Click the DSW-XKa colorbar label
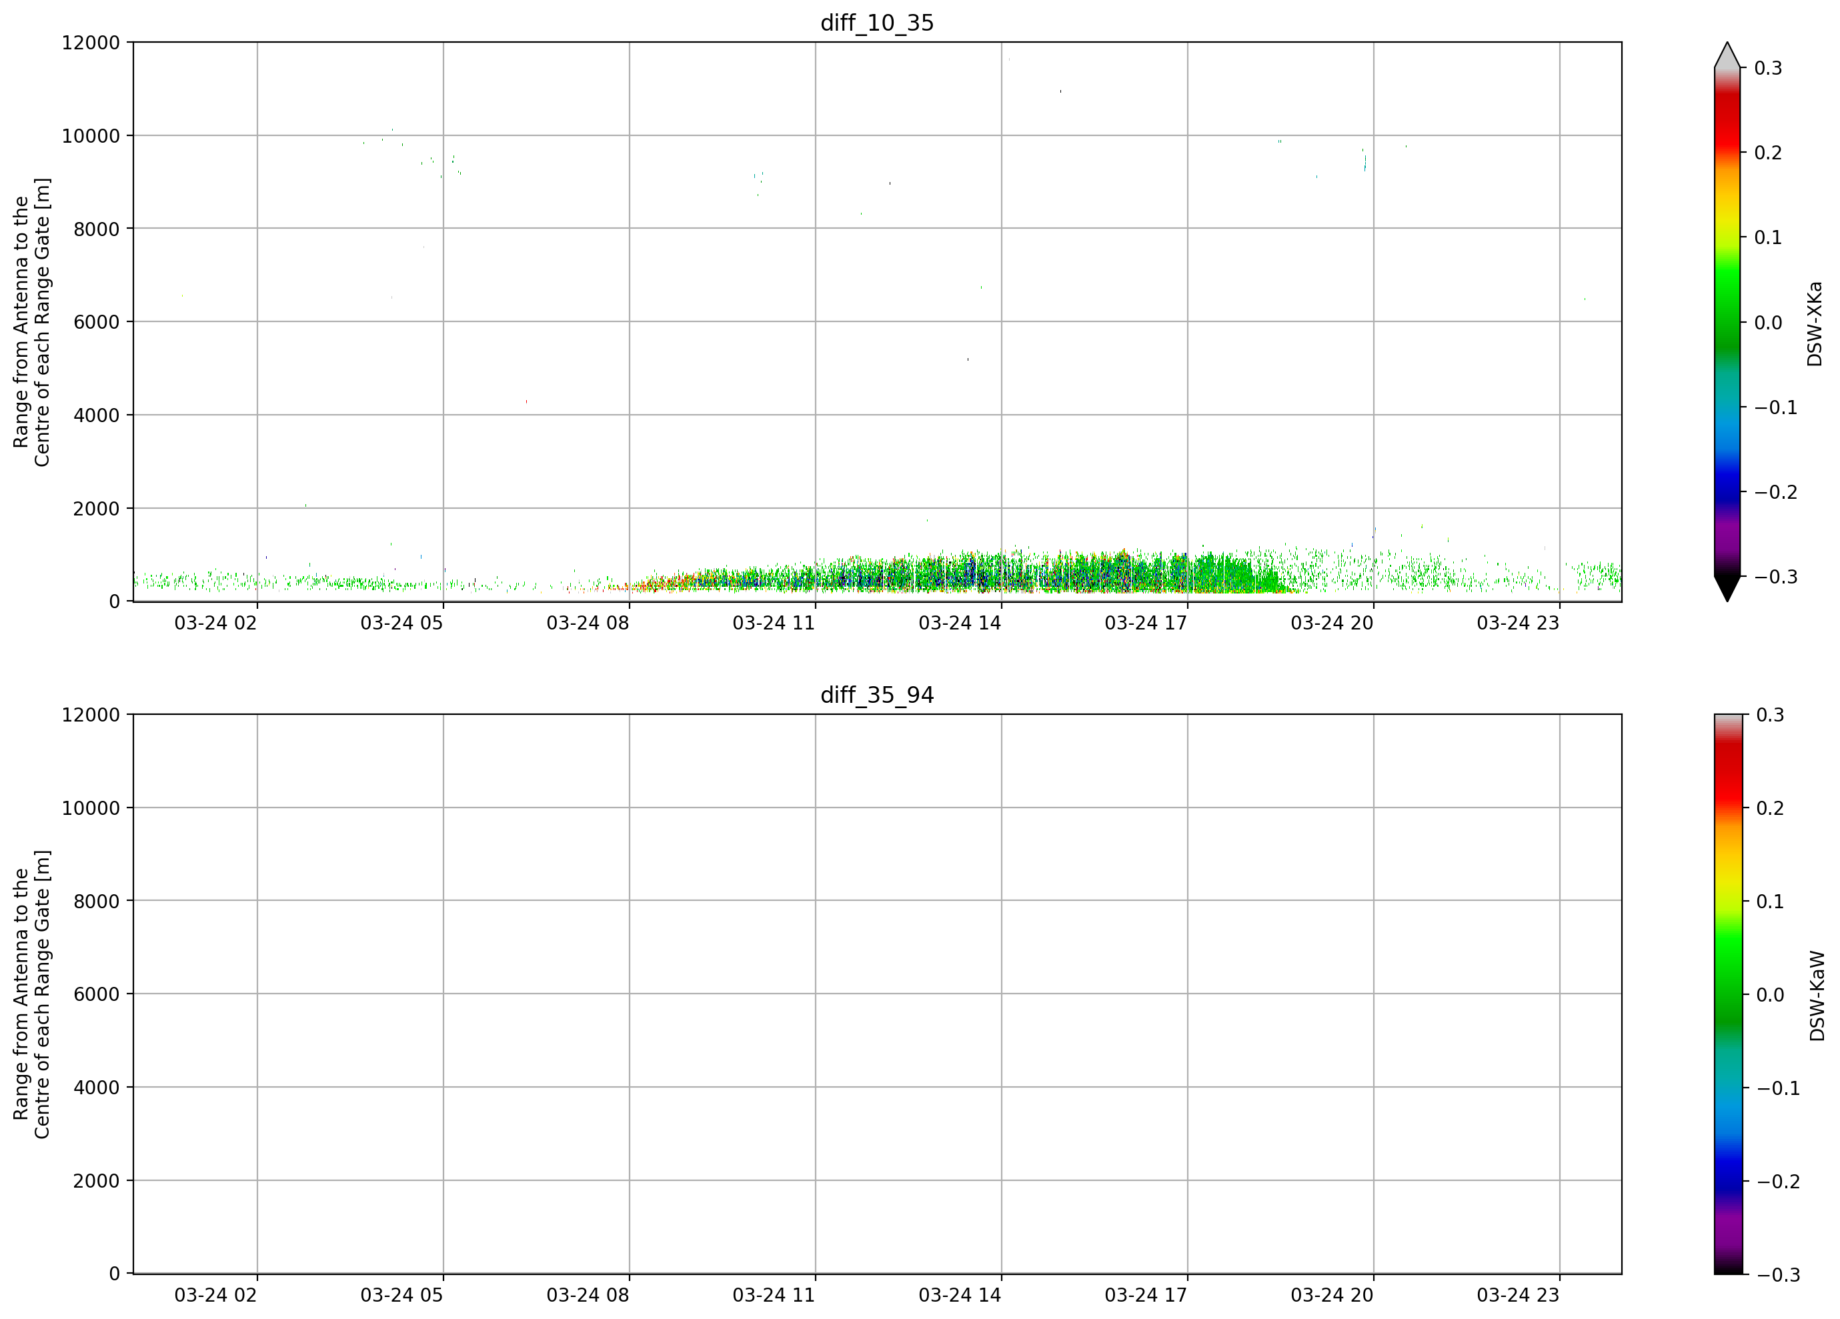 [x=1816, y=323]
